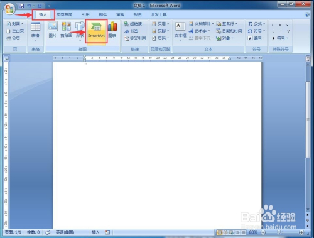Insert a number (编号)
The height and width of the screenshot is (238, 314).
pos(254,38)
